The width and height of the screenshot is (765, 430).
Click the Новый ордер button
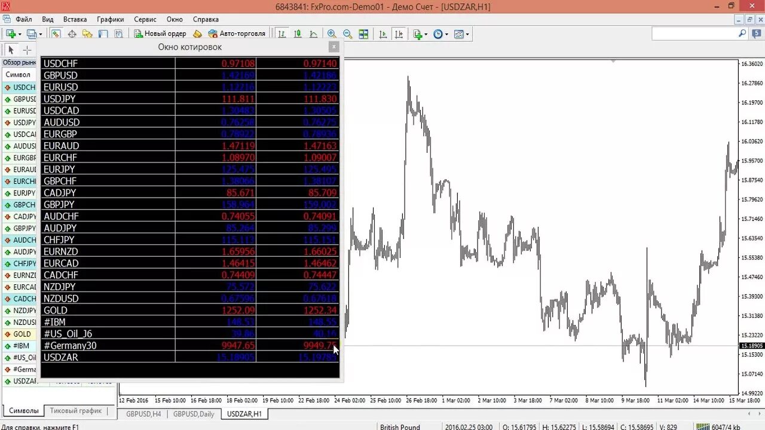point(160,34)
